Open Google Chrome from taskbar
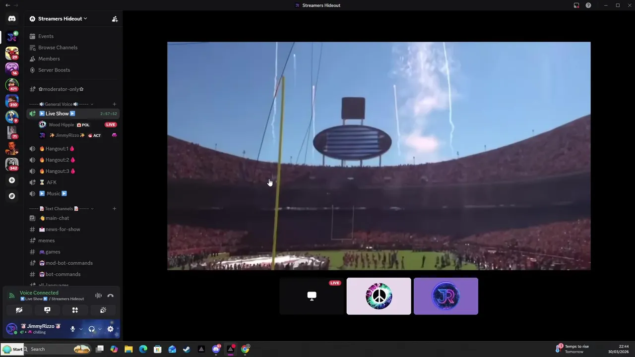 245,349
